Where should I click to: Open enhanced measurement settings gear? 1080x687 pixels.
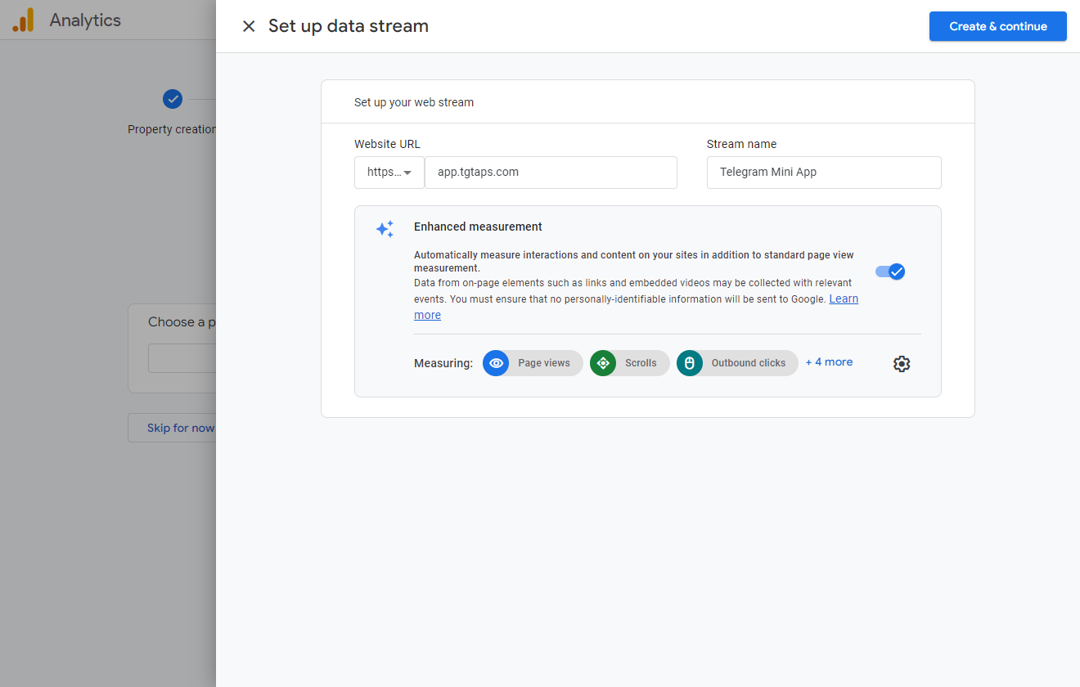[x=902, y=364]
